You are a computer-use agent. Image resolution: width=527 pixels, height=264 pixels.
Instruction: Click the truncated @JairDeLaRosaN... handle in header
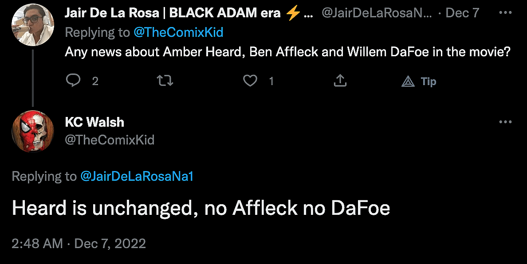click(376, 13)
